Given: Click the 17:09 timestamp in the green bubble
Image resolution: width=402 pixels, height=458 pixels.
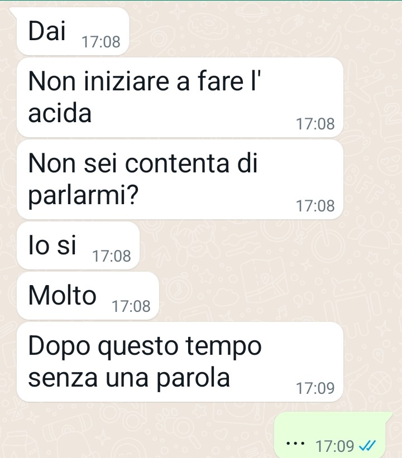Looking at the screenshot, I should pyautogui.click(x=335, y=446).
